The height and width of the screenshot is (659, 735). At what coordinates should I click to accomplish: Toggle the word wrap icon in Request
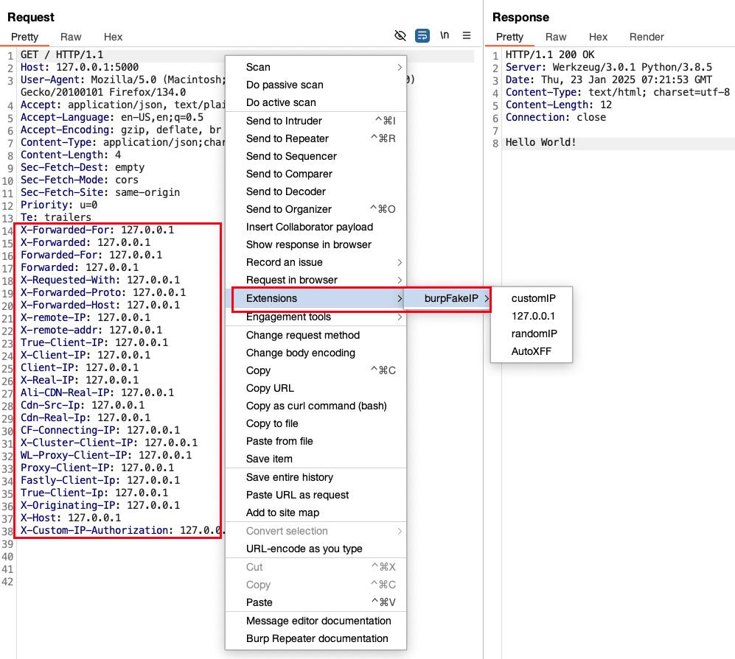tap(422, 35)
